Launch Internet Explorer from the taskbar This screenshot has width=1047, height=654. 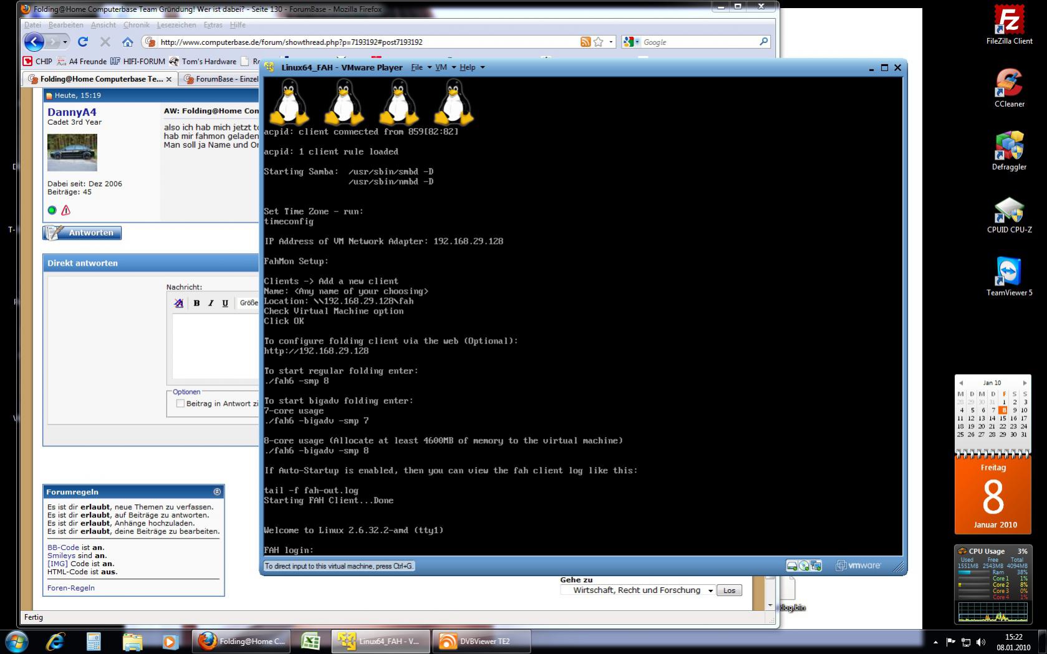(55, 642)
